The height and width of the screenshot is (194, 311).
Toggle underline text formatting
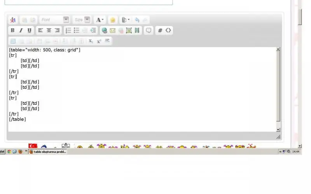pyautogui.click(x=29, y=30)
